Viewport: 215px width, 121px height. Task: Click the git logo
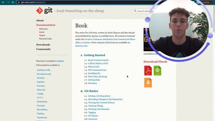pos(44,10)
